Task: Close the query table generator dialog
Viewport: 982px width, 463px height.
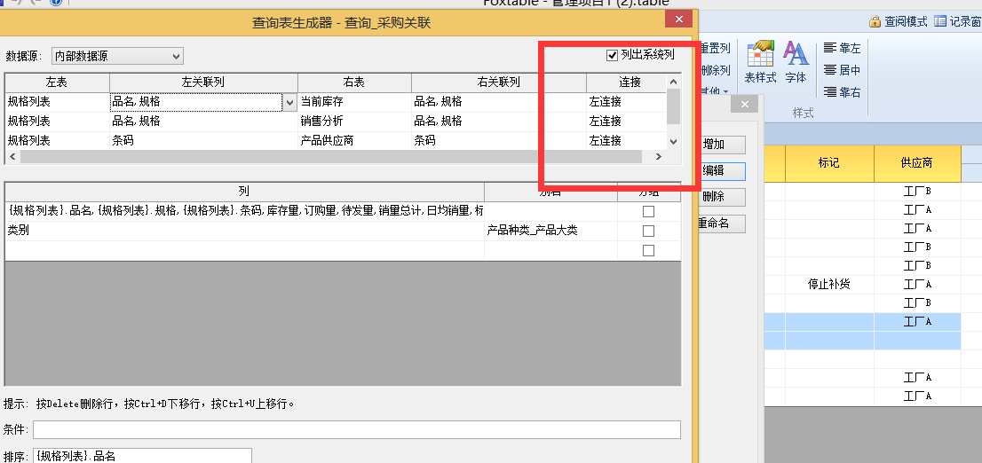Action: [x=678, y=20]
